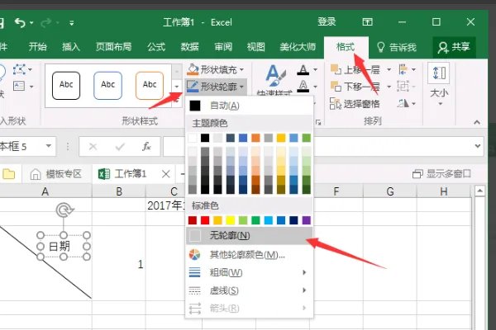
Task: Pick the green theme color swatch
Action: coord(306,138)
